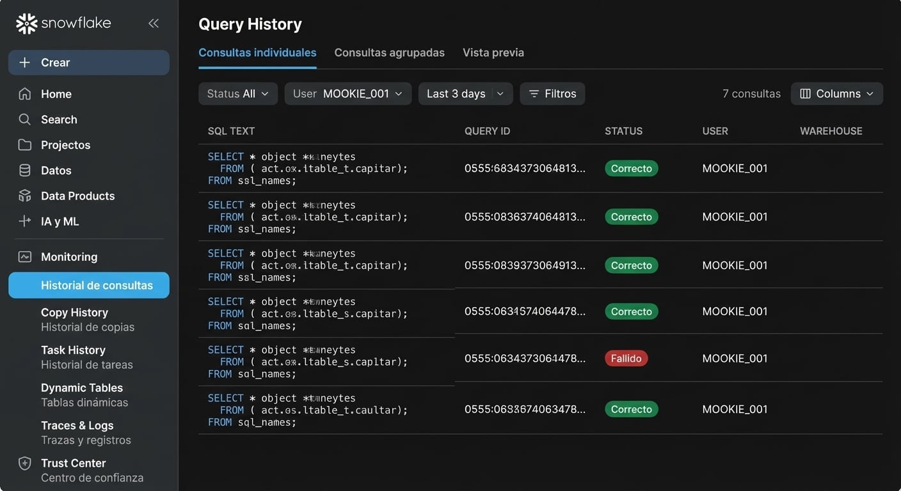The image size is (901, 491).
Task: Click the plus icon beside Crear
Action: pyautogui.click(x=25, y=63)
